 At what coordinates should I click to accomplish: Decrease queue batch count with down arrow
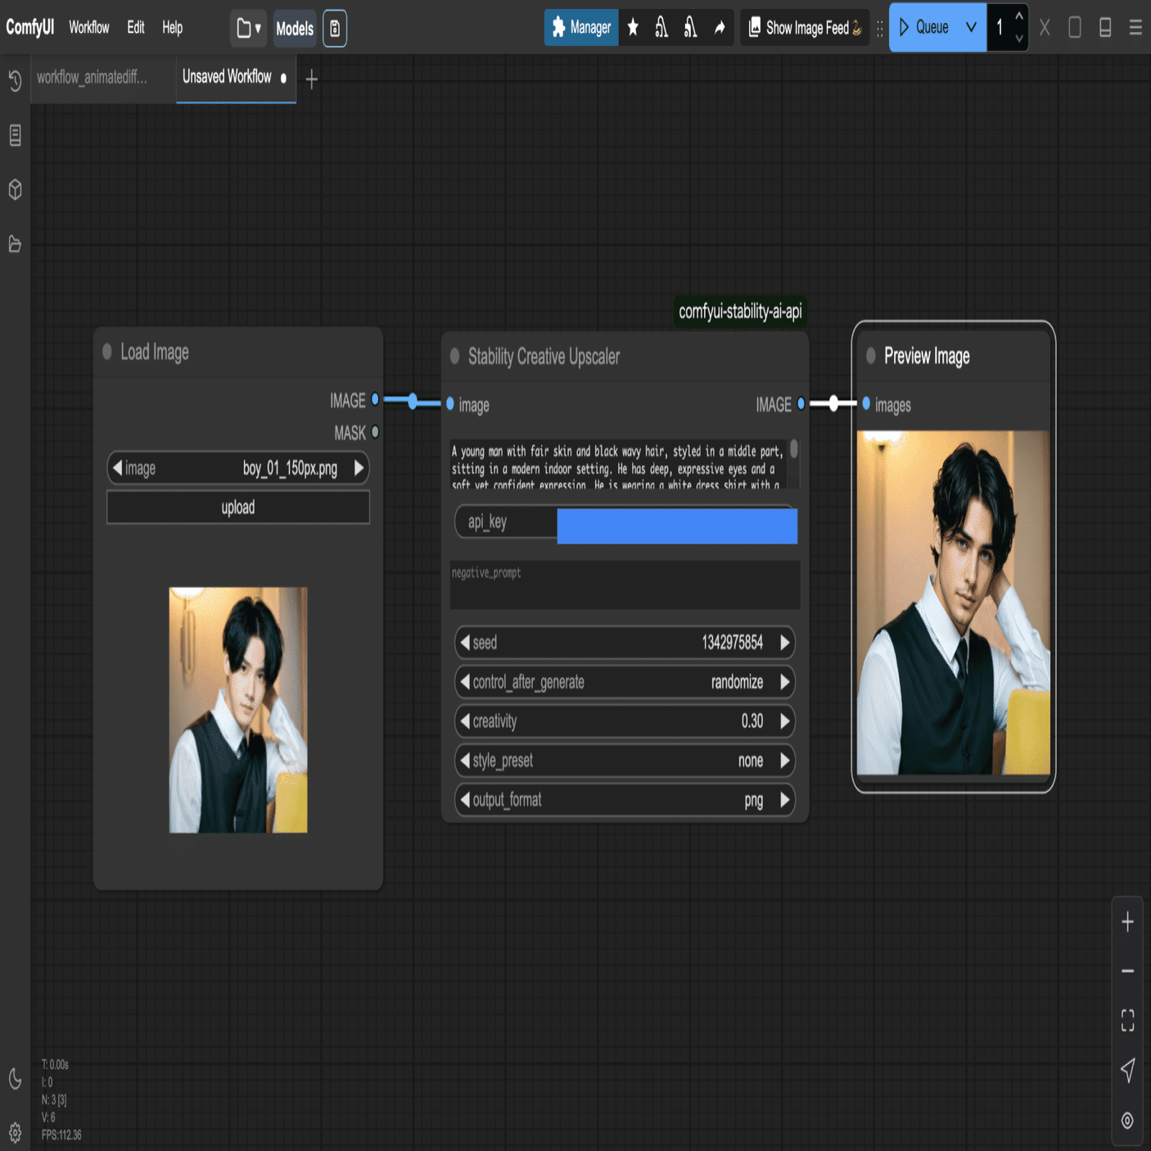point(1019,38)
